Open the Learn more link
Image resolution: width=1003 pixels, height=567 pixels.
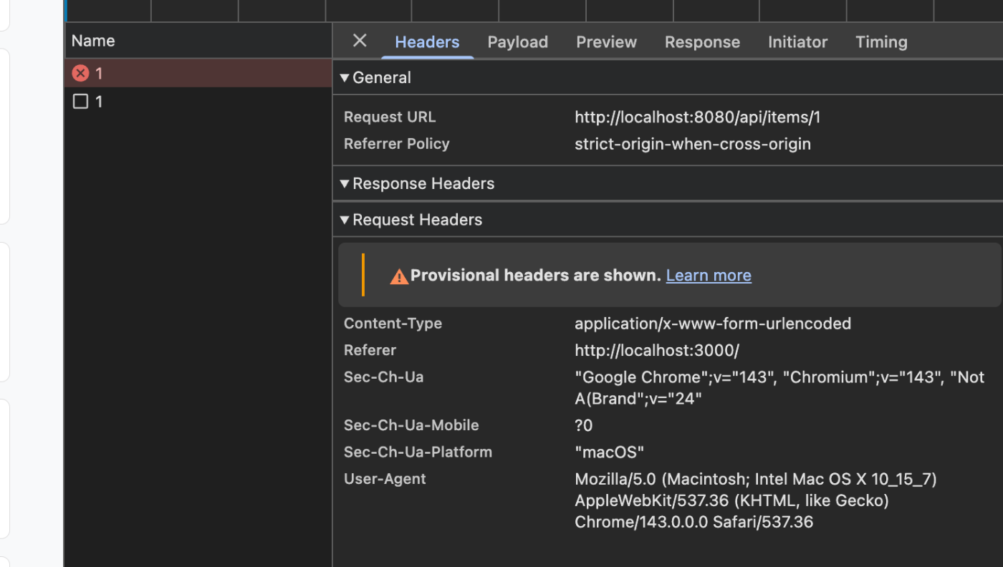pyautogui.click(x=709, y=276)
